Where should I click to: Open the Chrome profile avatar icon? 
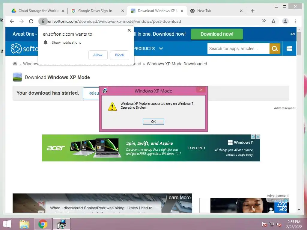285,21
